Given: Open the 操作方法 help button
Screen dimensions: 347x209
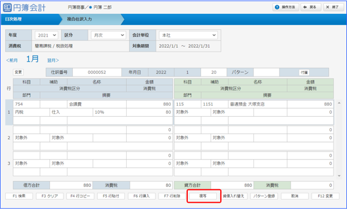Looking at the screenshot, I should click(x=286, y=8).
